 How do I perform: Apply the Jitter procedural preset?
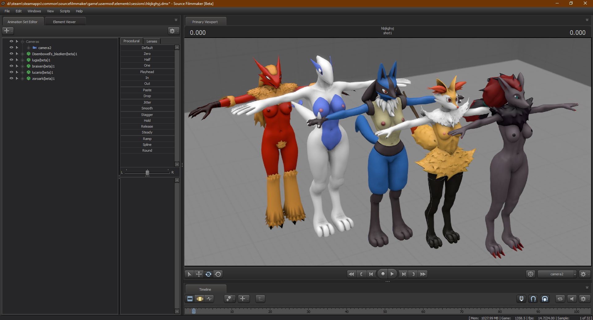tap(147, 102)
